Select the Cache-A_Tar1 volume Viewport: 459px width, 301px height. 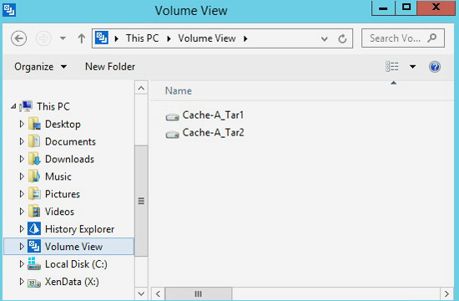point(213,115)
